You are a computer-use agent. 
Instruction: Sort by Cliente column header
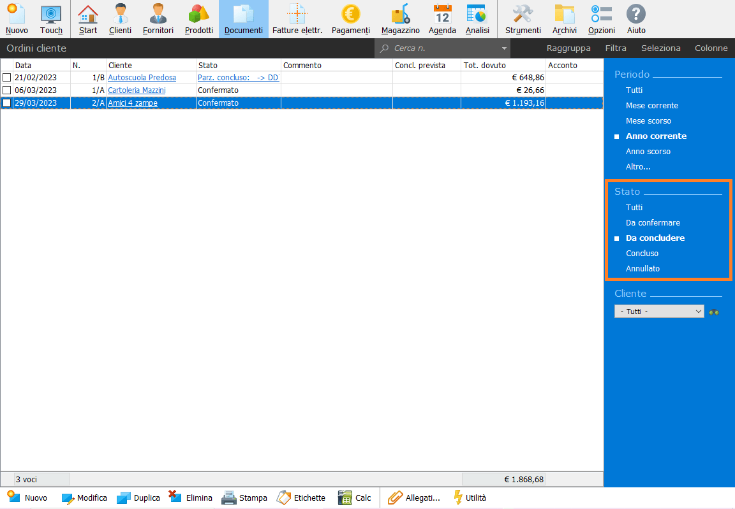coord(151,66)
